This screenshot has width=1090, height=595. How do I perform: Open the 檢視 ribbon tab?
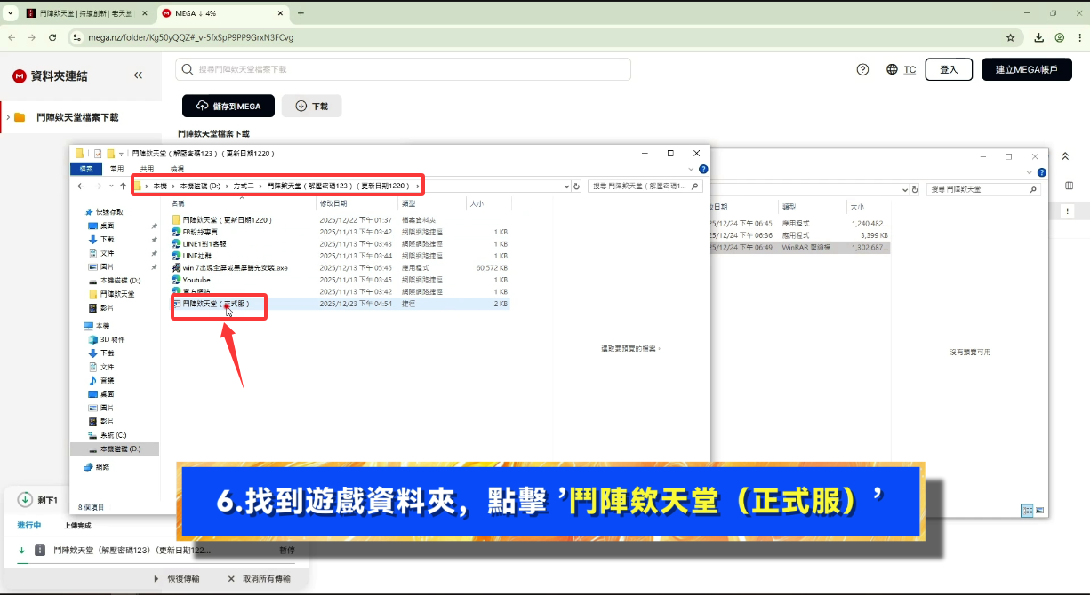[x=177, y=169]
